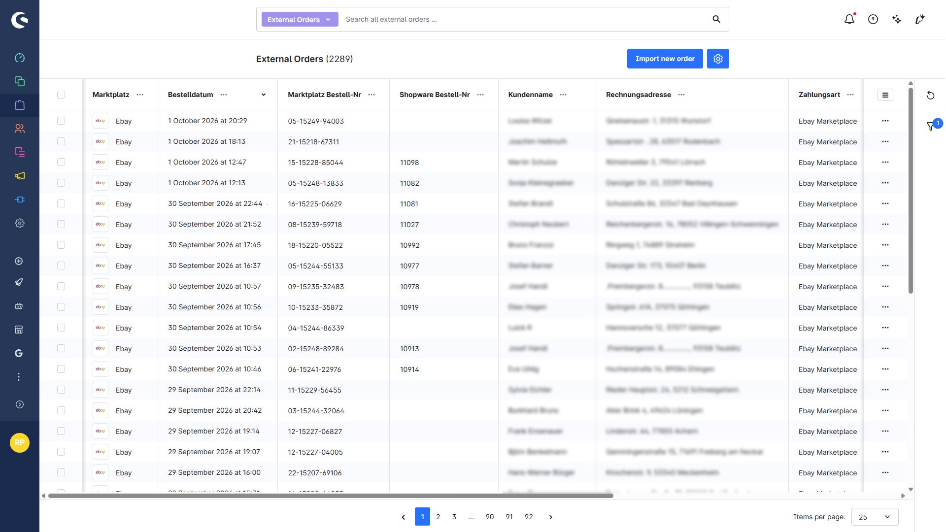Open the notifications bell
The image size is (946, 532).
pyautogui.click(x=849, y=19)
